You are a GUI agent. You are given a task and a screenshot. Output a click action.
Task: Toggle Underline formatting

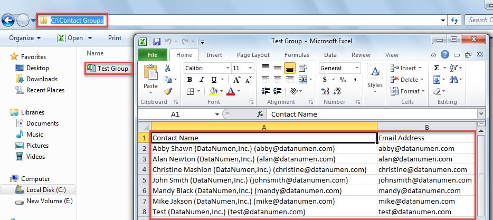click(214, 80)
